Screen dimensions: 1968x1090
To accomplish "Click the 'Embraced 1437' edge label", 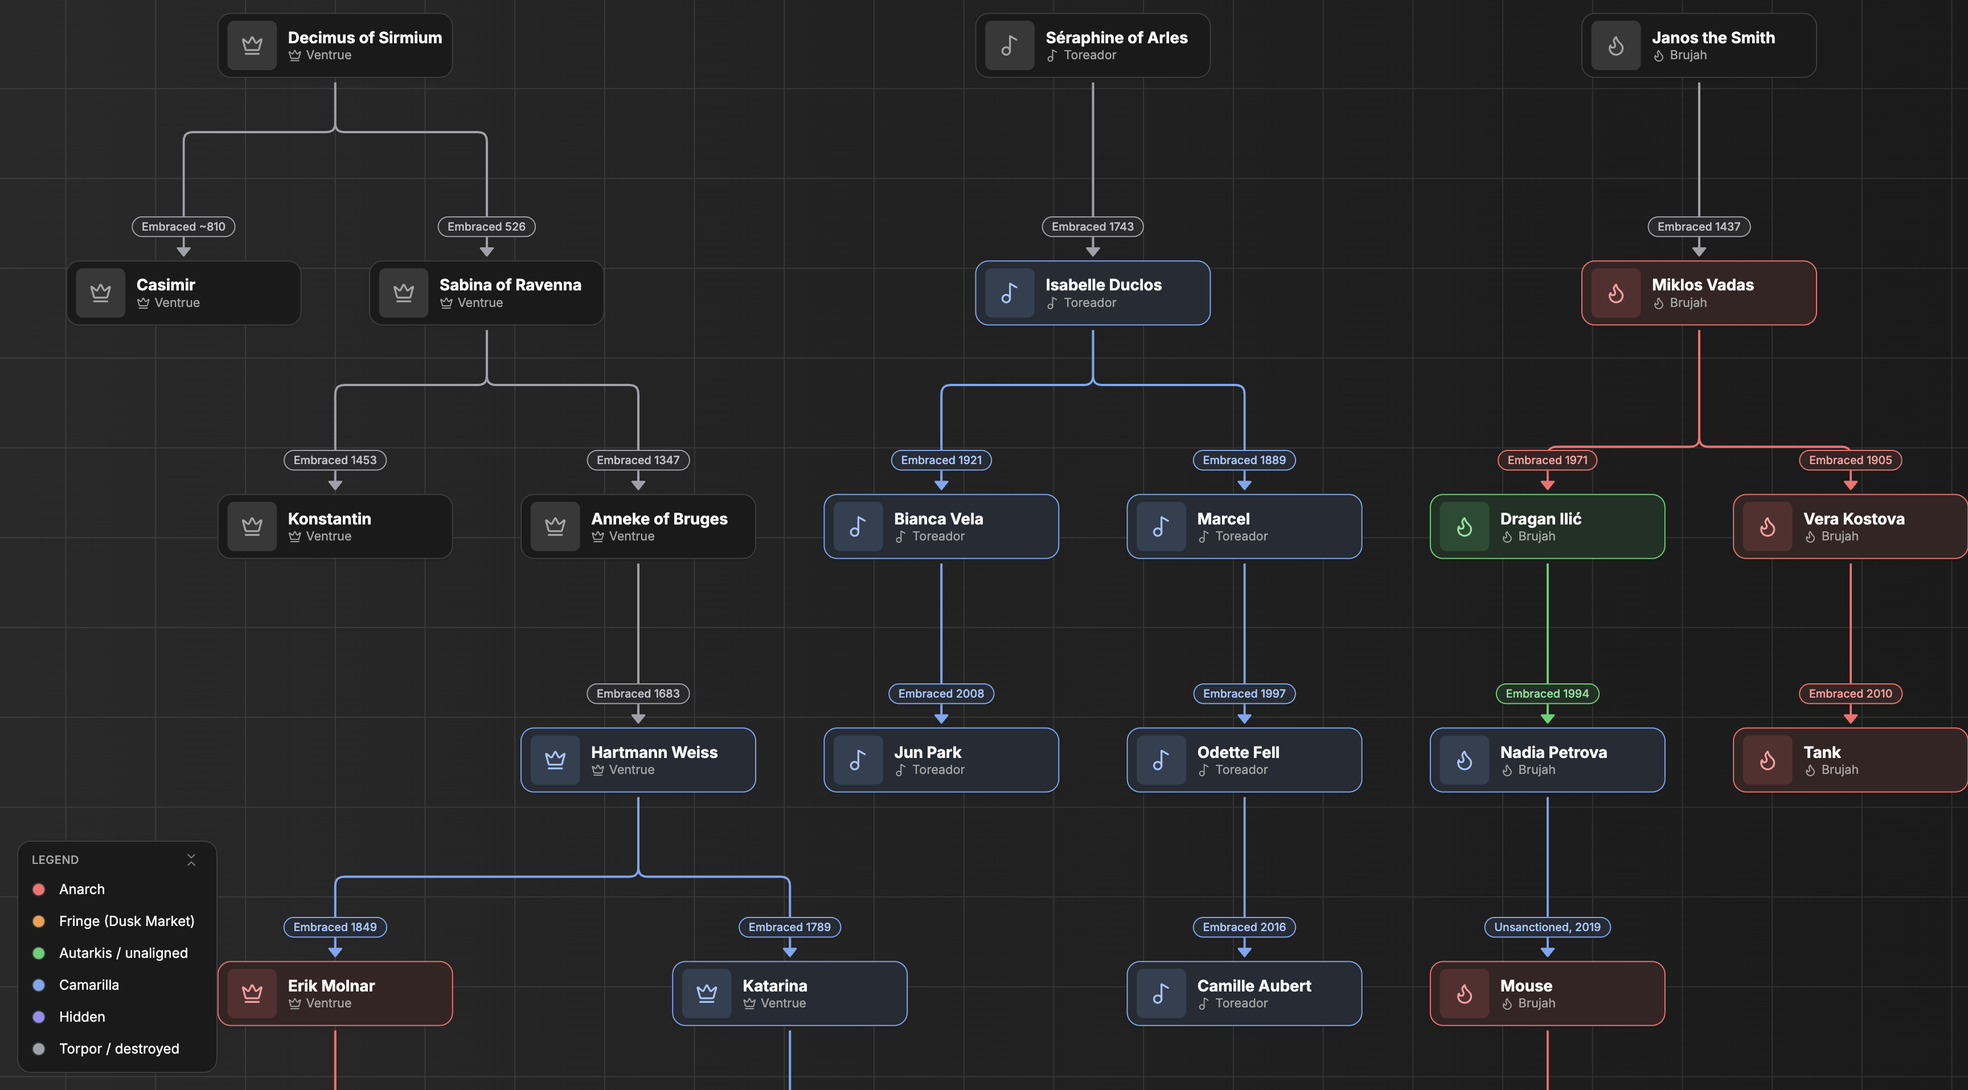I will [1699, 227].
